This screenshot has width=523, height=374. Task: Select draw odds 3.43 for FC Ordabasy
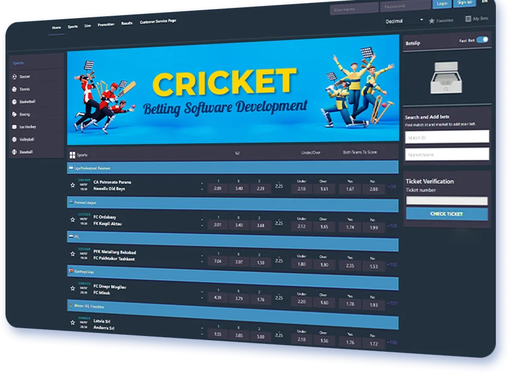[239, 225]
